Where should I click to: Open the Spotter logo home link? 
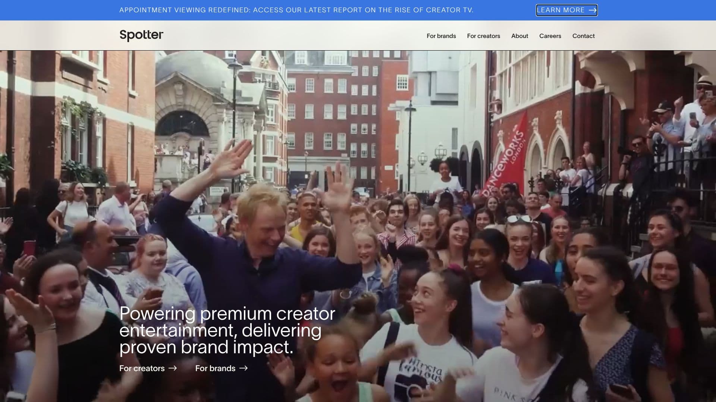click(141, 35)
